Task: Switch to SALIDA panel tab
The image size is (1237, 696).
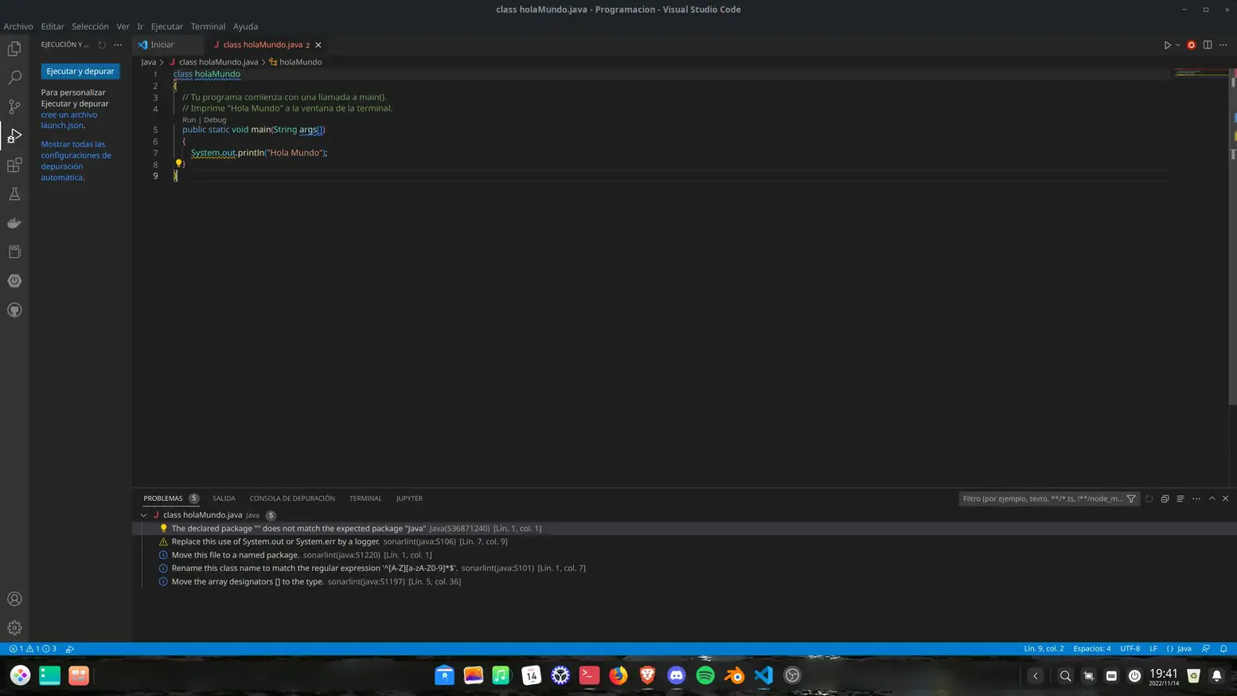Action: (224, 499)
